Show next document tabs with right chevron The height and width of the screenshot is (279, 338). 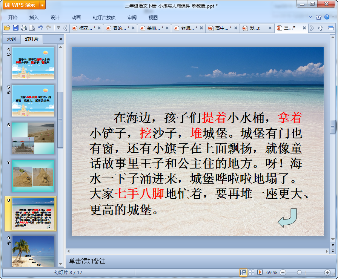pyautogui.click(x=312, y=28)
